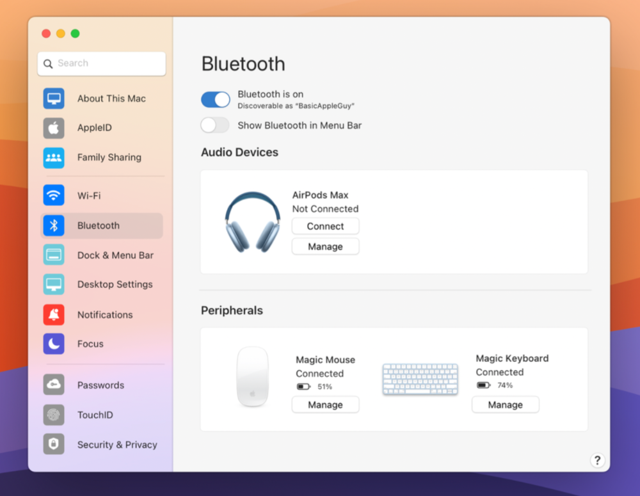Click the Search field in sidebar
This screenshot has height=496, width=640.
[x=102, y=63]
